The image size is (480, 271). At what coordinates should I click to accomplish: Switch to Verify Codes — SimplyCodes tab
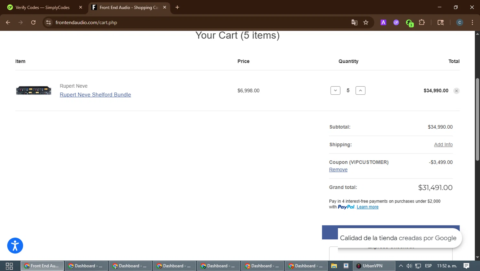(x=43, y=7)
